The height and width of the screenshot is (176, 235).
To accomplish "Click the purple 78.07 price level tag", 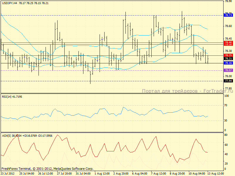I will tap(228, 70).
